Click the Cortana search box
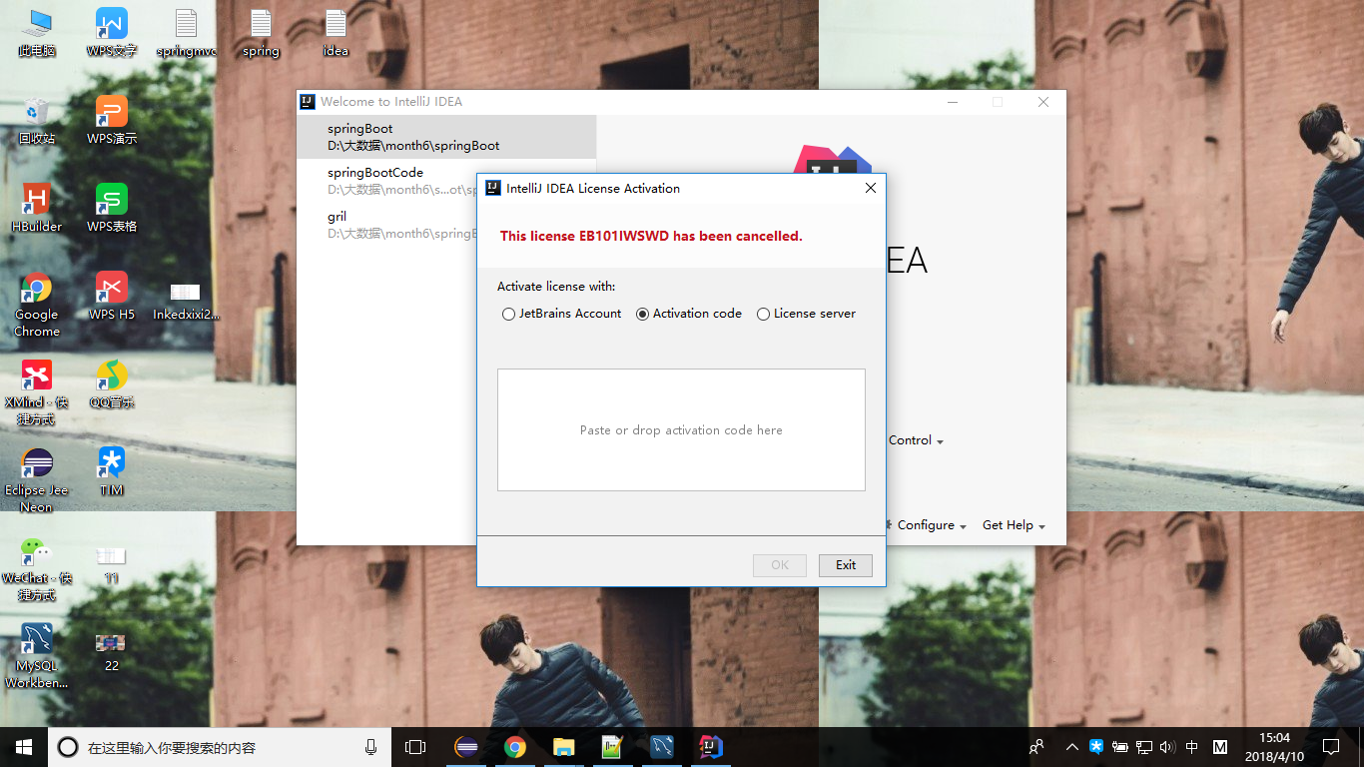Viewport: 1364px width, 767px height. [219, 747]
